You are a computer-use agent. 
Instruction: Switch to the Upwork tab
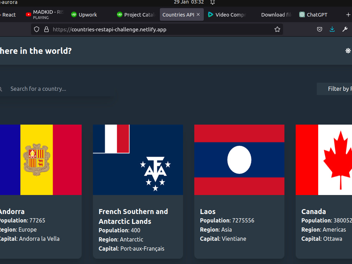88,14
